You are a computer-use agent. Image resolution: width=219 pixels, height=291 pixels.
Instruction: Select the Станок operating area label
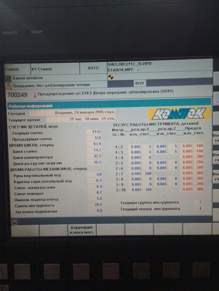[12, 69]
